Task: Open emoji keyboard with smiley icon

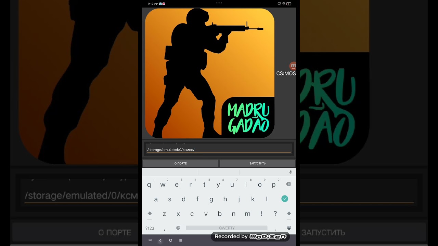Action: [289, 228]
